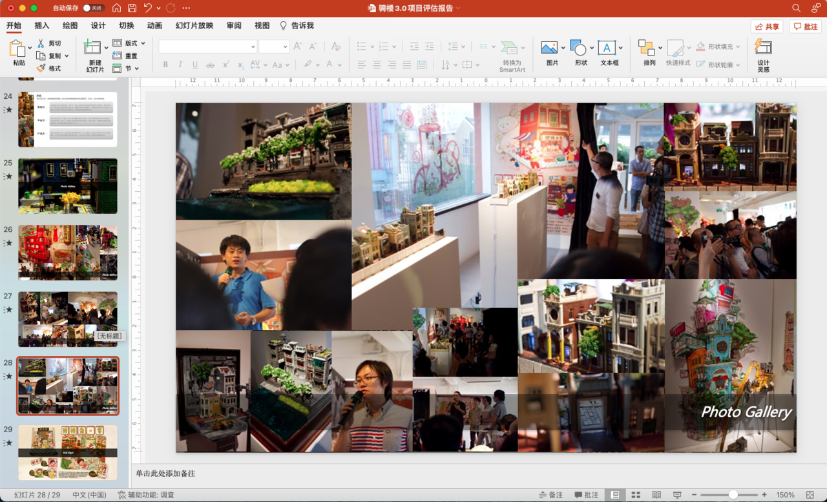Click the Comments (批注) button at top right
This screenshot has height=502, width=827.
805,26
